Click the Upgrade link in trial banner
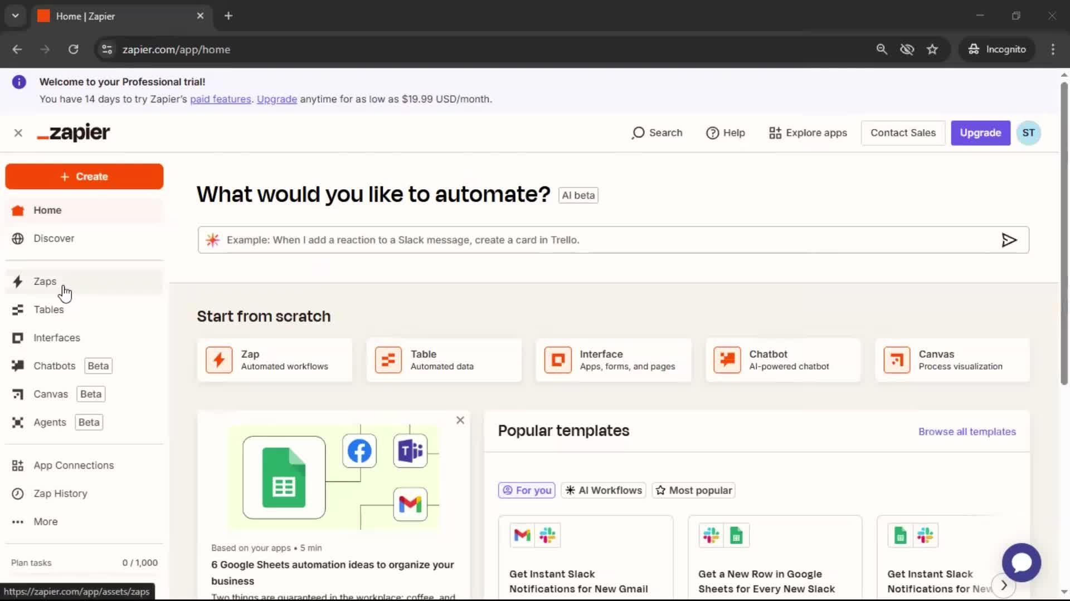Image resolution: width=1070 pixels, height=601 pixels. 277,99
